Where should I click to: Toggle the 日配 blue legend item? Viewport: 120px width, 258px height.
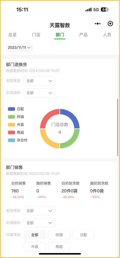click(x=16, y=109)
